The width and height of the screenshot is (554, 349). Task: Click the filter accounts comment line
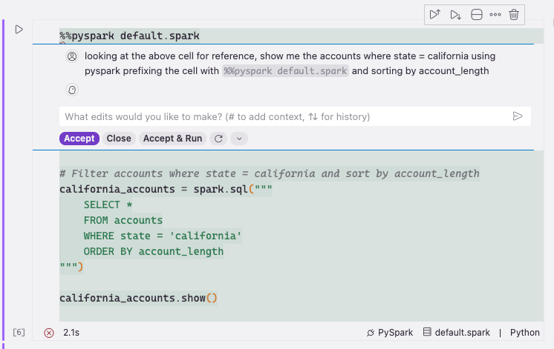270,174
